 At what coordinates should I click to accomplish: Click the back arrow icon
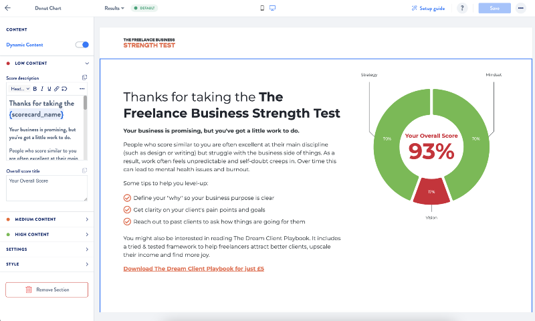pos(7,8)
